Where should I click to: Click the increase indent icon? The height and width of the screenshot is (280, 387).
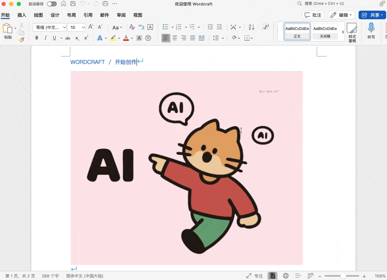(x=219, y=27)
